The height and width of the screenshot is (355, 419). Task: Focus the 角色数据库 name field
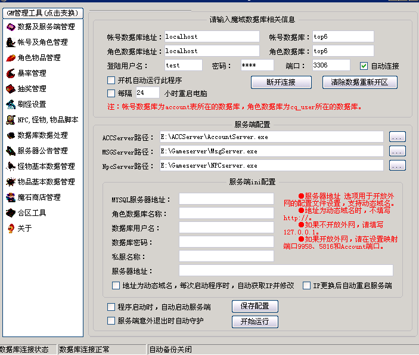pos(343,51)
